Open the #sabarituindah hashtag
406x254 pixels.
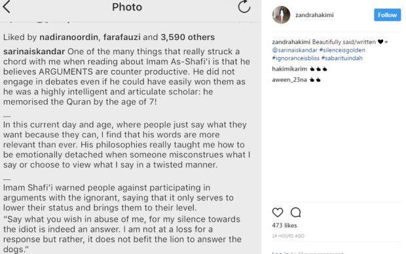(x=342, y=58)
